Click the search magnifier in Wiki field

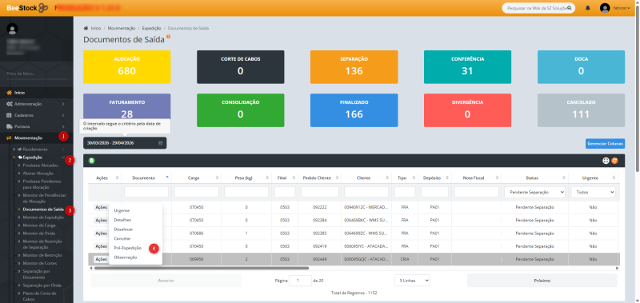570,8
